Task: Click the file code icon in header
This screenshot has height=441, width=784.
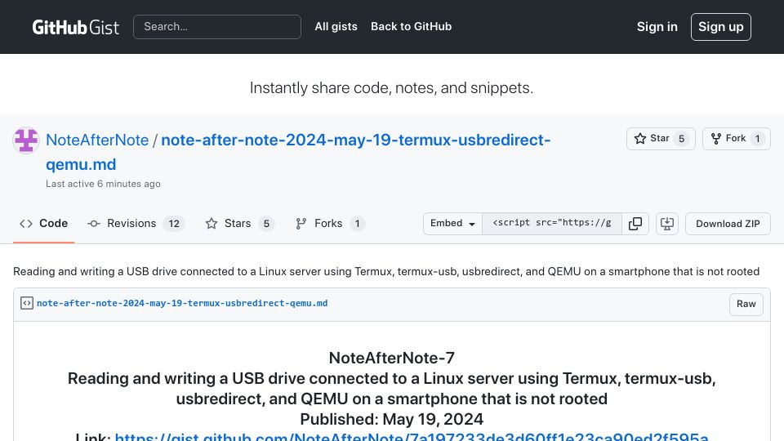Action: (x=27, y=303)
